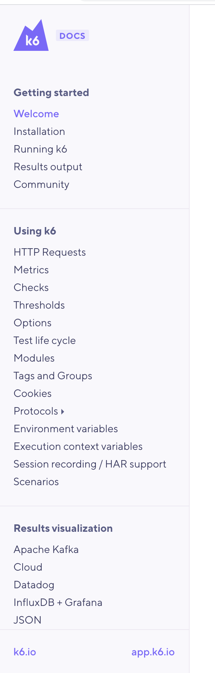
Task: View the Results output page
Action: click(48, 166)
